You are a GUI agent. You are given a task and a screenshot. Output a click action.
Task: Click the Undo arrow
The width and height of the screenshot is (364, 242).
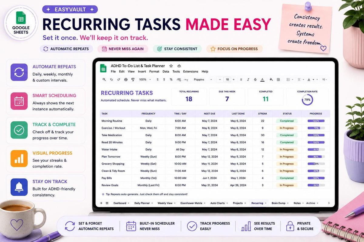pos(111,80)
